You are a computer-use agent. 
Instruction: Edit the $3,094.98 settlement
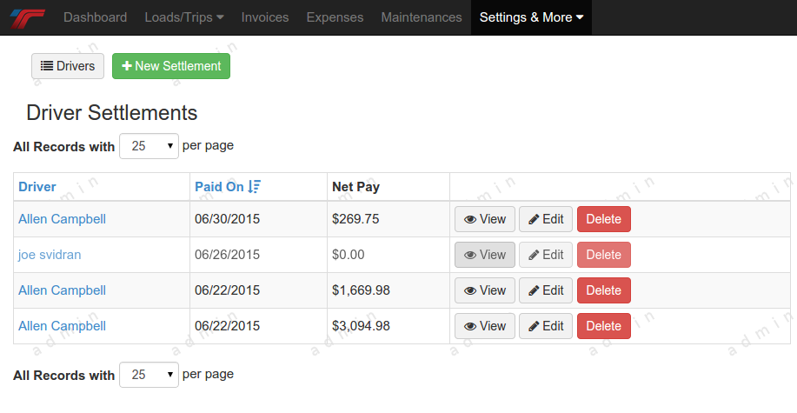click(546, 326)
